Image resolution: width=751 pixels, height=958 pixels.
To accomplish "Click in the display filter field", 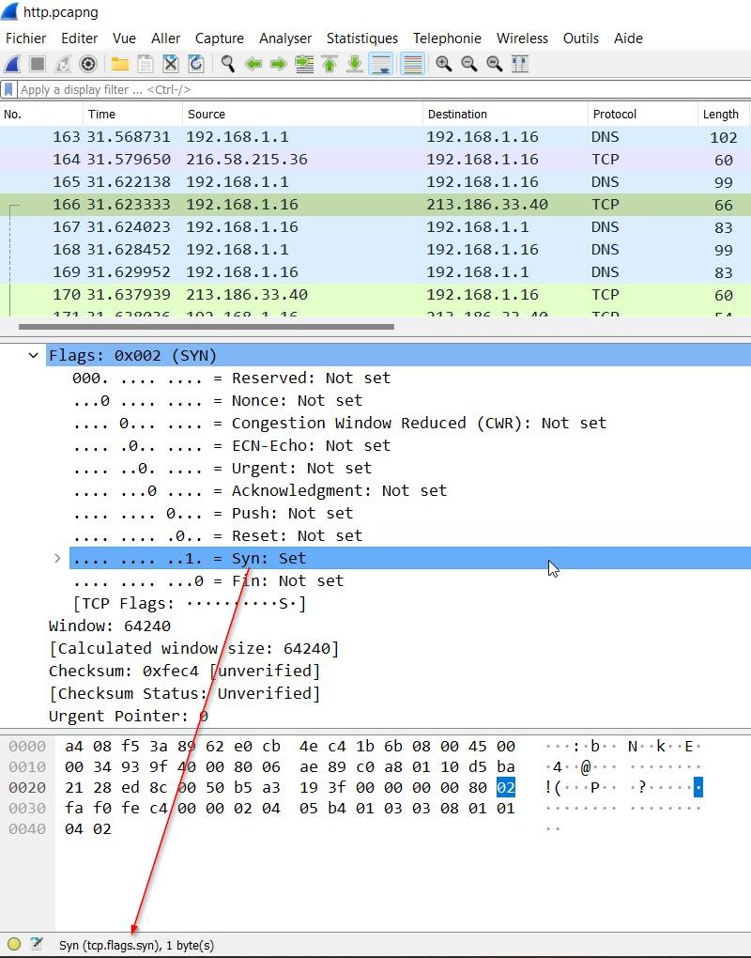I will (x=383, y=90).
